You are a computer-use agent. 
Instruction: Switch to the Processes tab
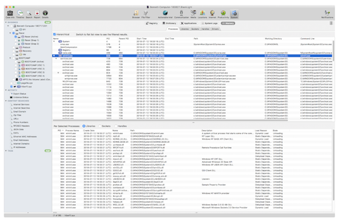tap(173, 29)
